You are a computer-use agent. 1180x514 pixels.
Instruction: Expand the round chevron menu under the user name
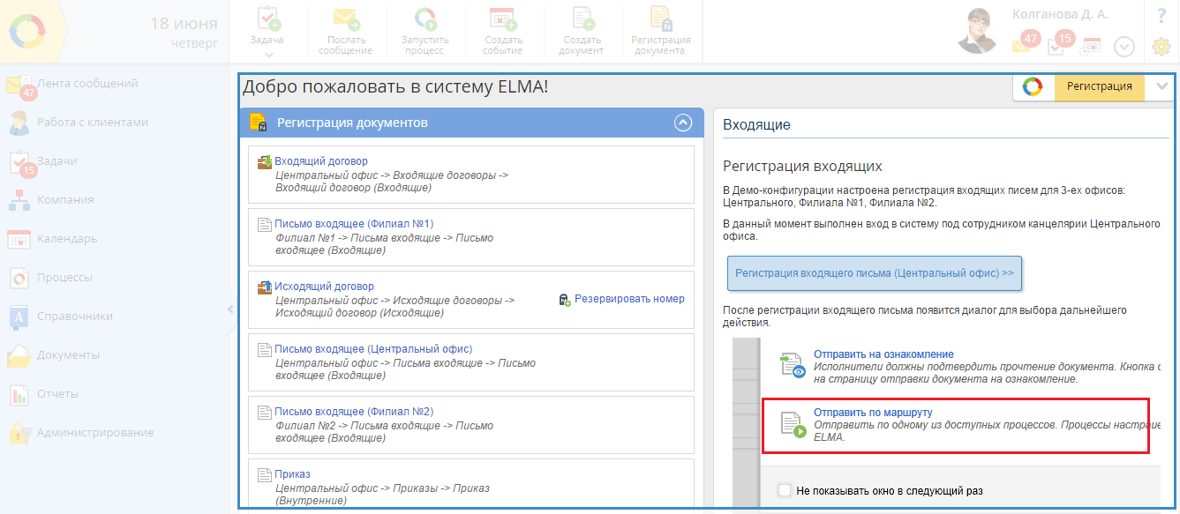click(x=1124, y=47)
